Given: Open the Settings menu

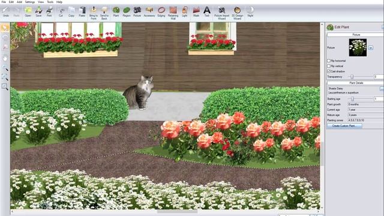Looking at the screenshot, I should (30, 2).
